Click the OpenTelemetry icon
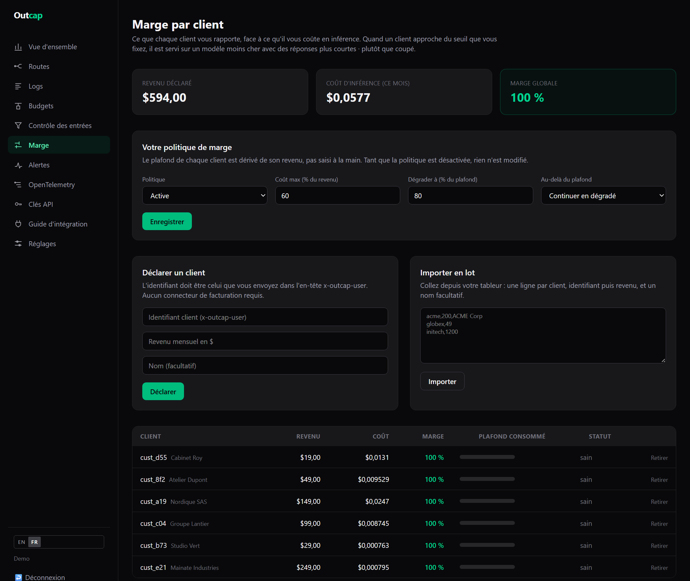 click(x=18, y=185)
